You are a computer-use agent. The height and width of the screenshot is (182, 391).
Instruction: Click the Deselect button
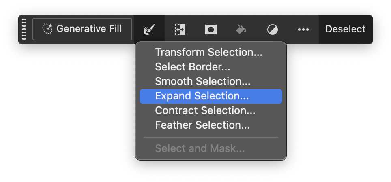coord(345,29)
